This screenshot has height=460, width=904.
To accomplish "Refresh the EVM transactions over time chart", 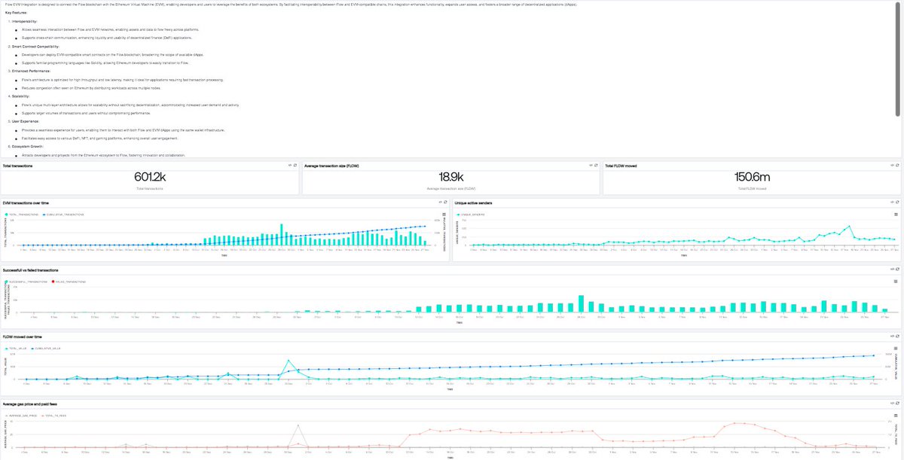I will 445,202.
